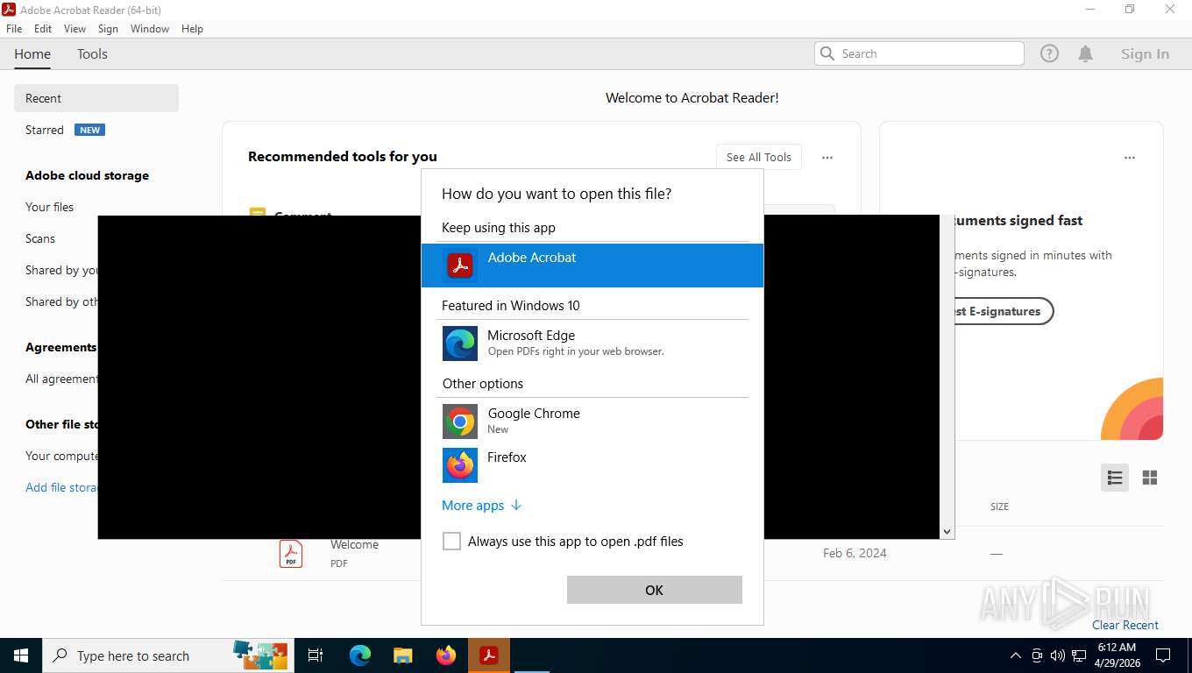1192x673 pixels.
Task: Launch Firefox from the taskbar
Action: 446,655
